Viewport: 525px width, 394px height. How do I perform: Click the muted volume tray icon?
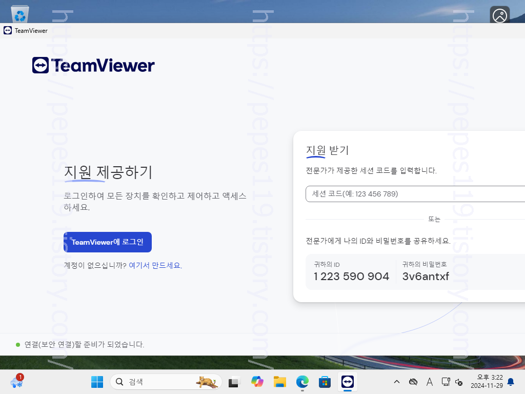pos(459,382)
